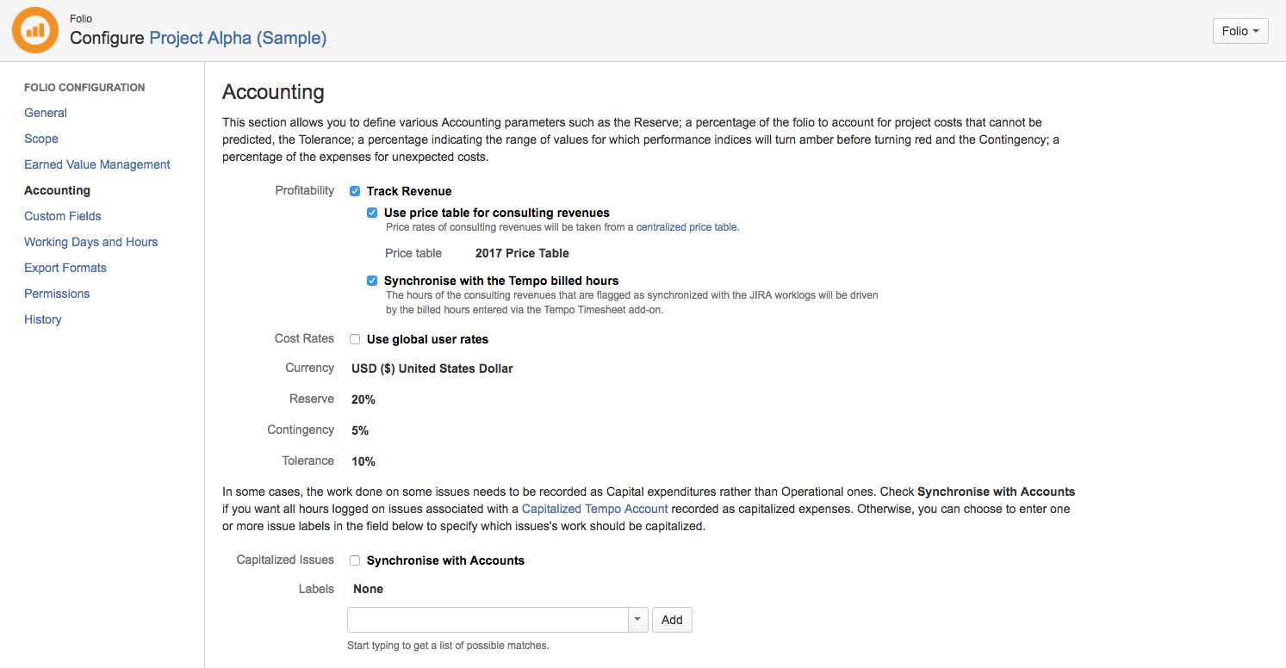Viewport: 1286px width, 668px height.
Task: Uncheck Use price table for consulting revenues
Action: [371, 213]
